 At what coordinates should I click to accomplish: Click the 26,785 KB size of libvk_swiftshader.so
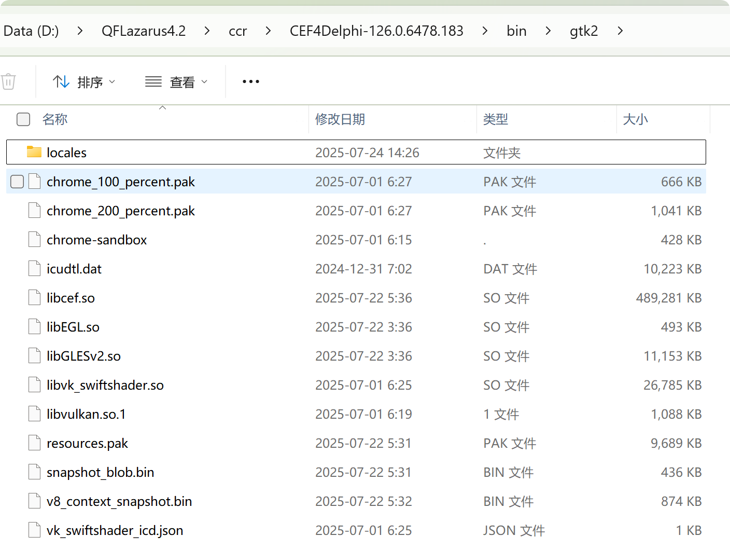tap(672, 385)
